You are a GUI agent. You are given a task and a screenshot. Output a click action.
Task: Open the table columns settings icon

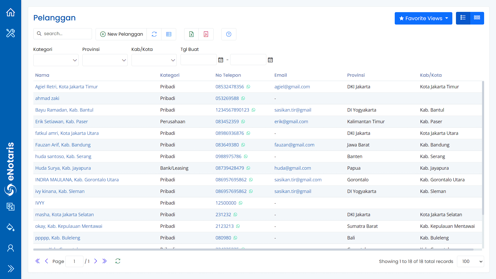tap(169, 34)
